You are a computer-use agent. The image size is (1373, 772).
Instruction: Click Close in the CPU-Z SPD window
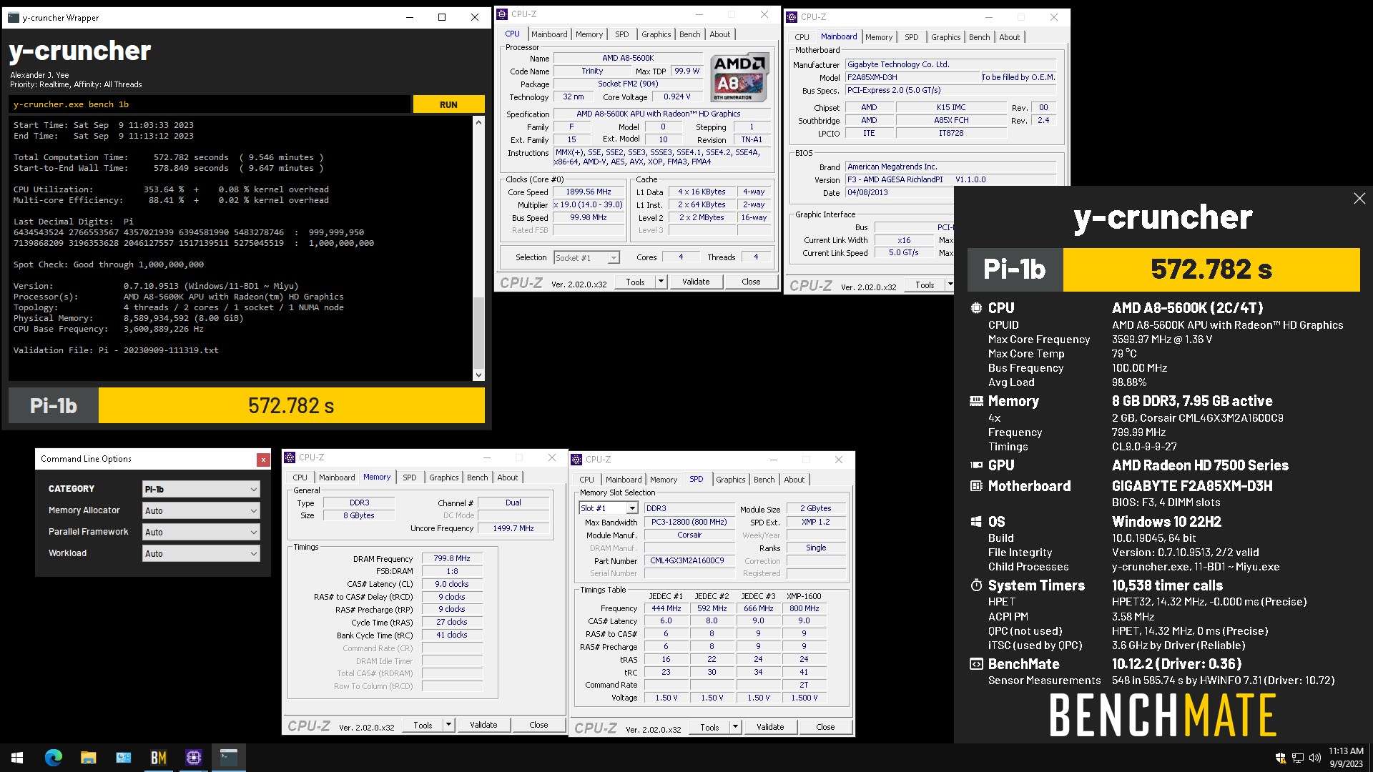coord(825,727)
